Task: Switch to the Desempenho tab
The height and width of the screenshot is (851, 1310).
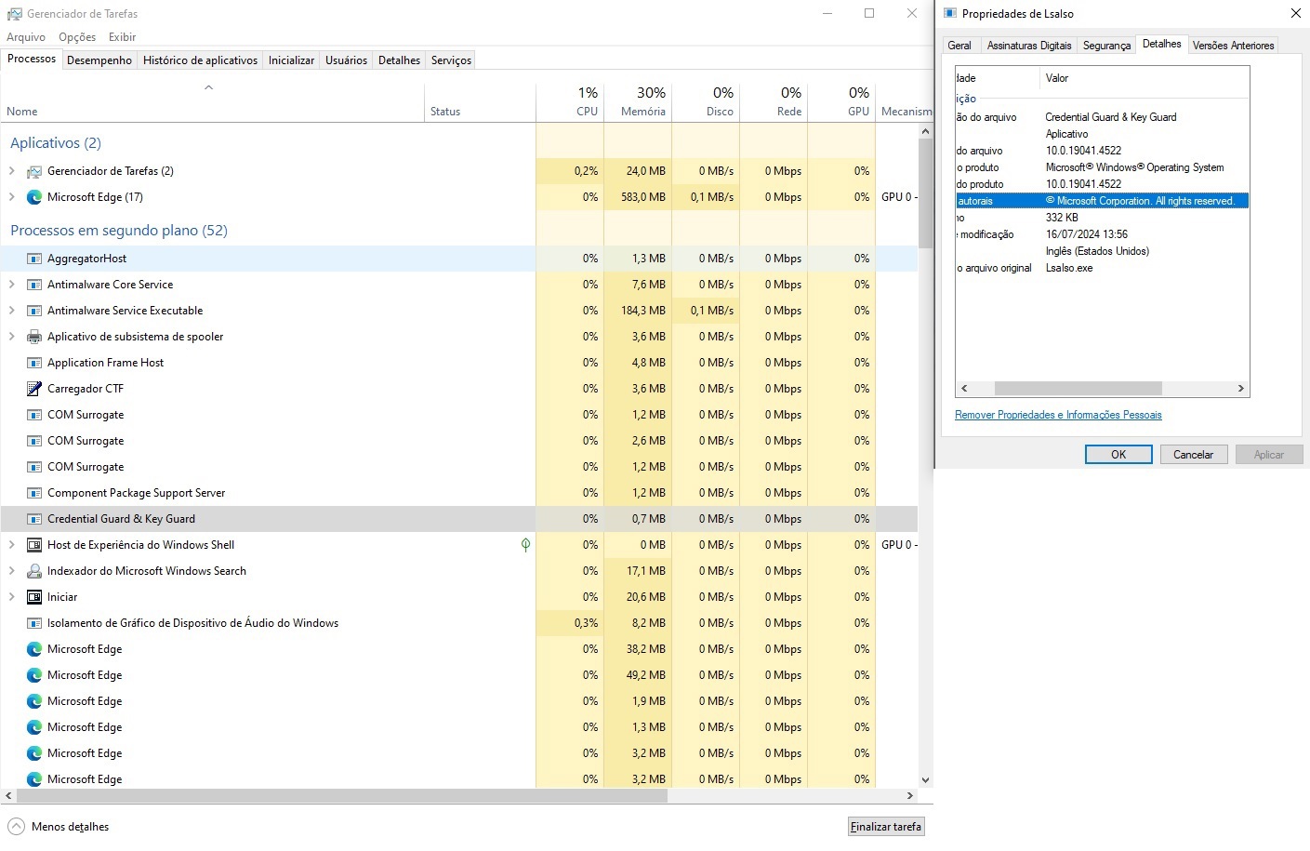Action: (x=99, y=60)
